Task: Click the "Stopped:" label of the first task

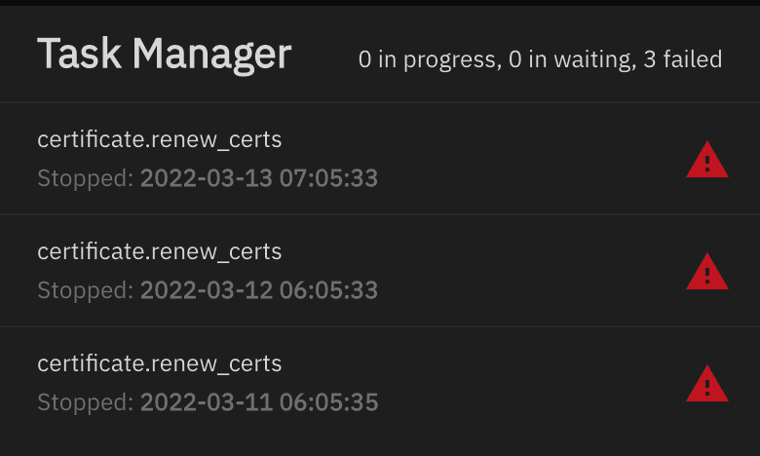Action: pyautogui.click(x=85, y=179)
